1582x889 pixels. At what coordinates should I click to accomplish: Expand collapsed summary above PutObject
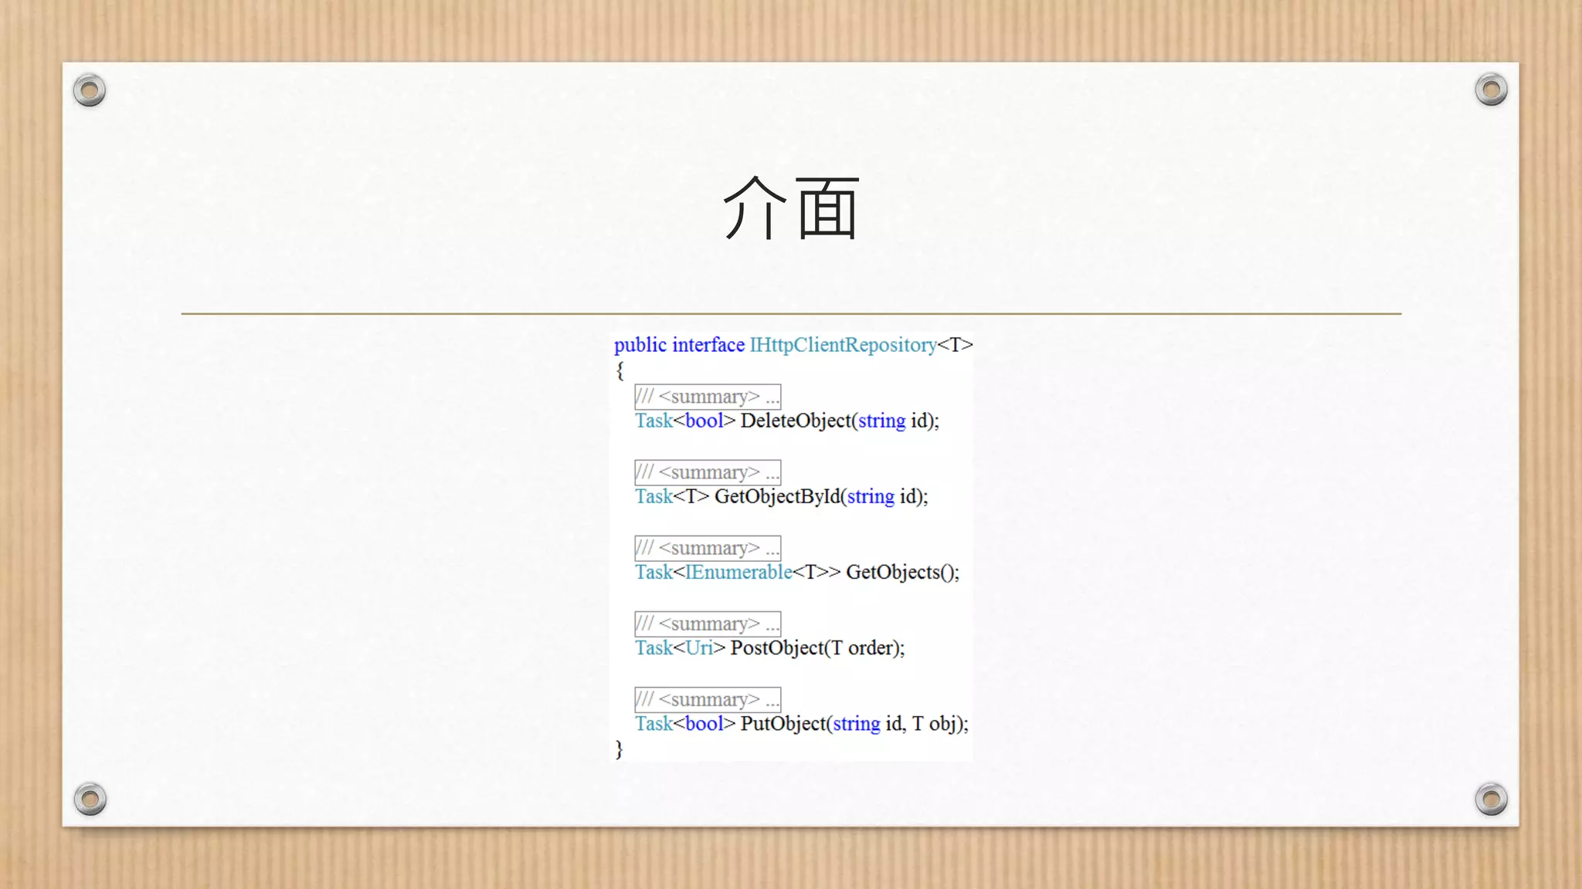[708, 699]
